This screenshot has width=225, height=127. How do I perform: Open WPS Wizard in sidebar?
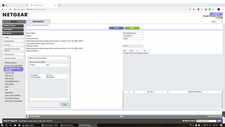pos(13,33)
